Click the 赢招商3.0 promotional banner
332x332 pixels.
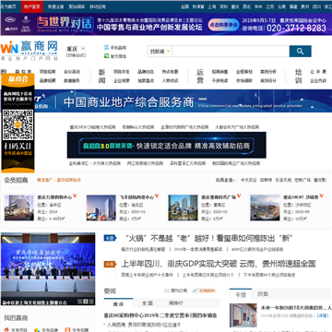[x=167, y=145]
